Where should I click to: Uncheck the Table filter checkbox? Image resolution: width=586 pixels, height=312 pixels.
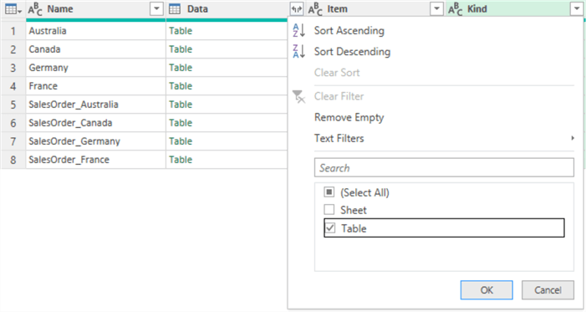point(330,228)
